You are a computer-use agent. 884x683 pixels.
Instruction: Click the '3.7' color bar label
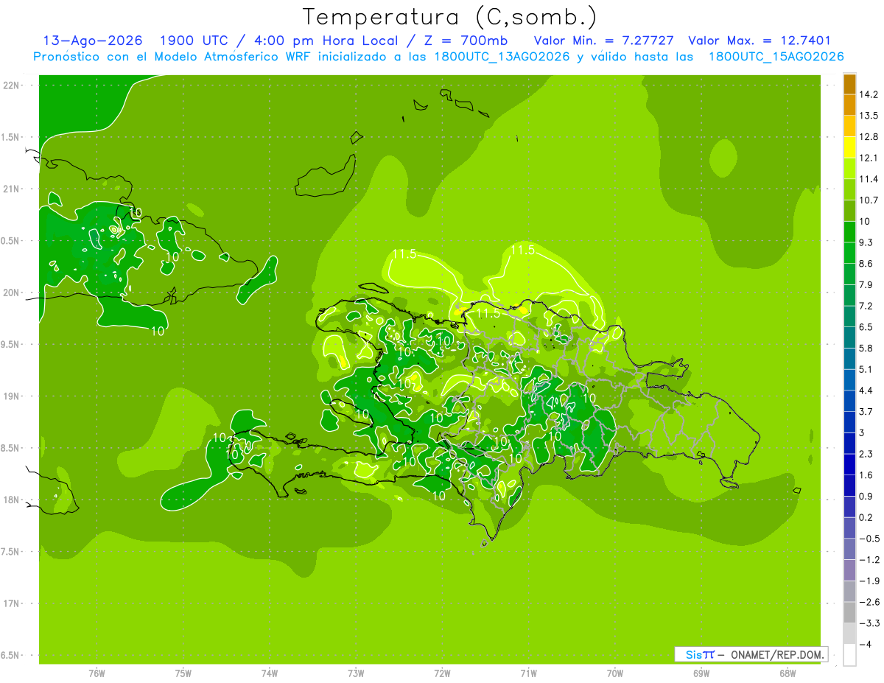point(866,411)
